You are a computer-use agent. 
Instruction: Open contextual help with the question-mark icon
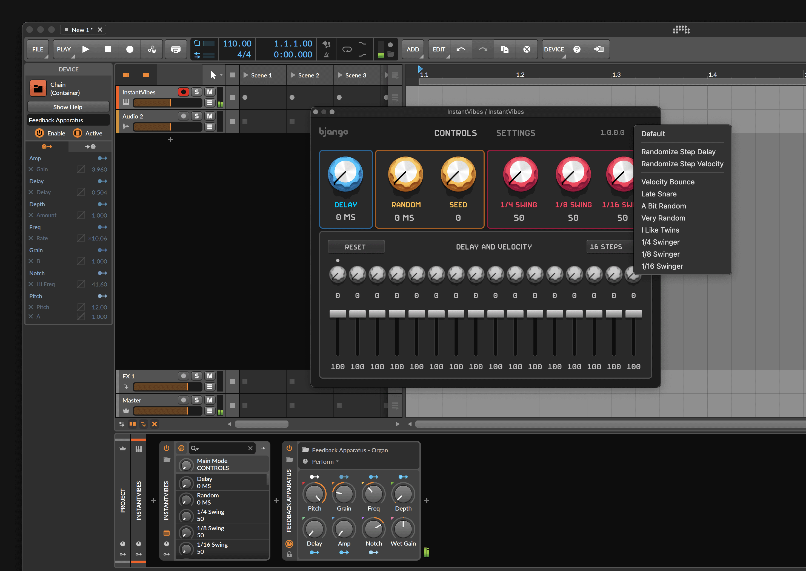577,49
